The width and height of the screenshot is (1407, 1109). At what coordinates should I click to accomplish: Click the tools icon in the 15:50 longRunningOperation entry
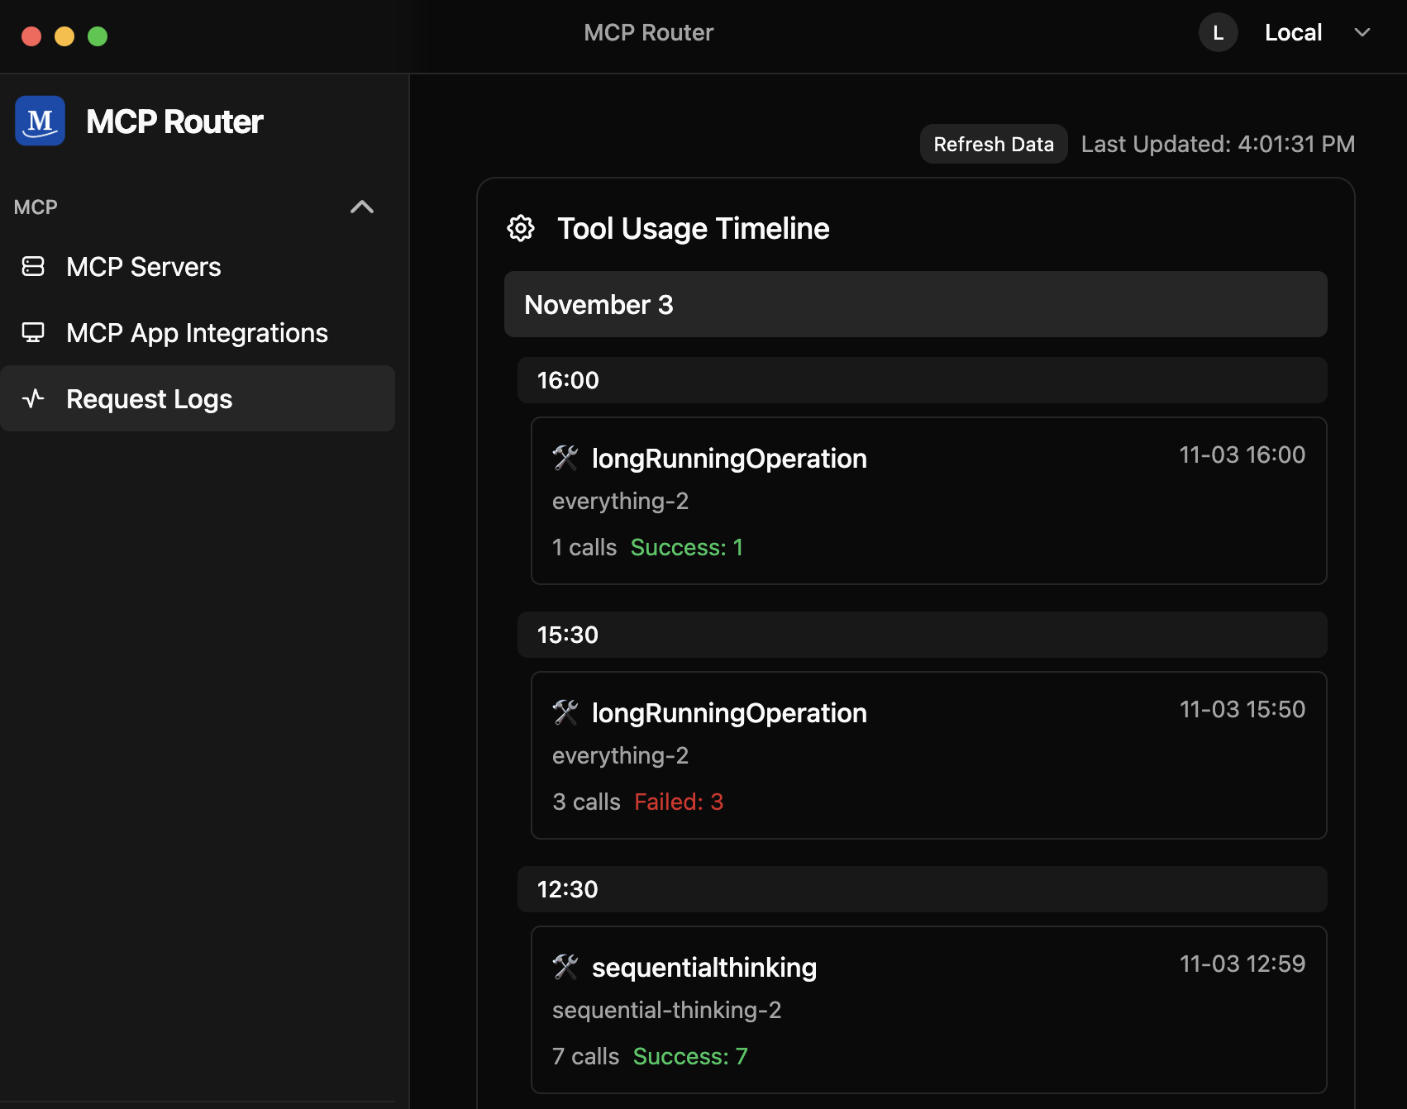click(x=565, y=712)
